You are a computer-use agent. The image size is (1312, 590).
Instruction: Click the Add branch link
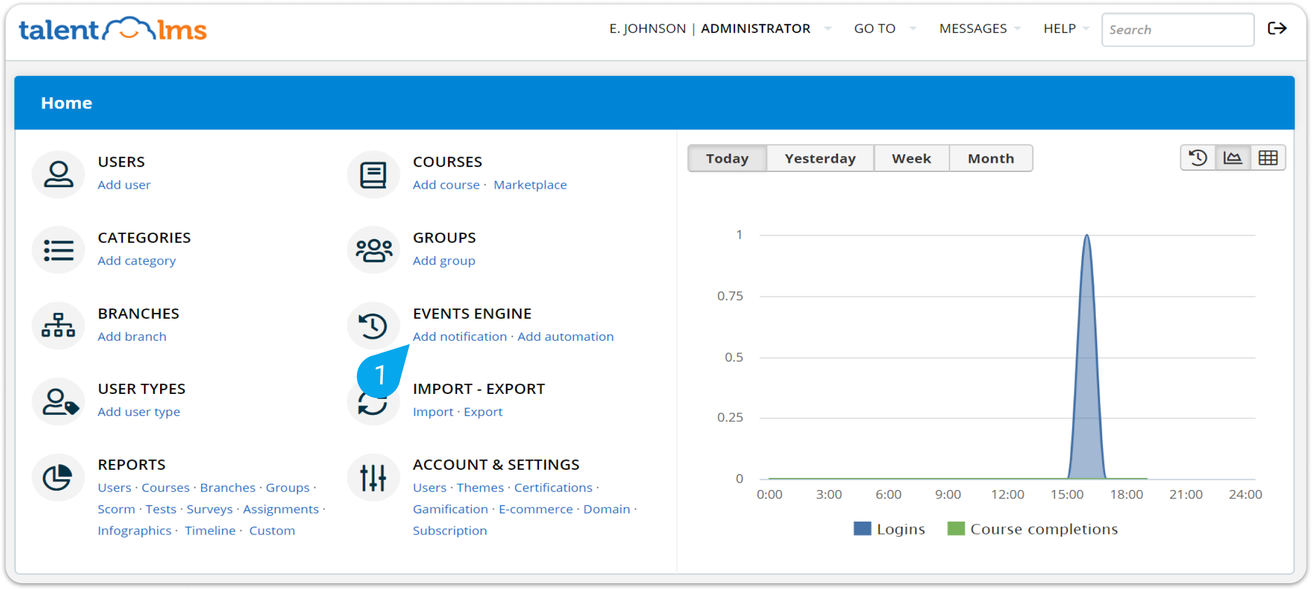[132, 336]
